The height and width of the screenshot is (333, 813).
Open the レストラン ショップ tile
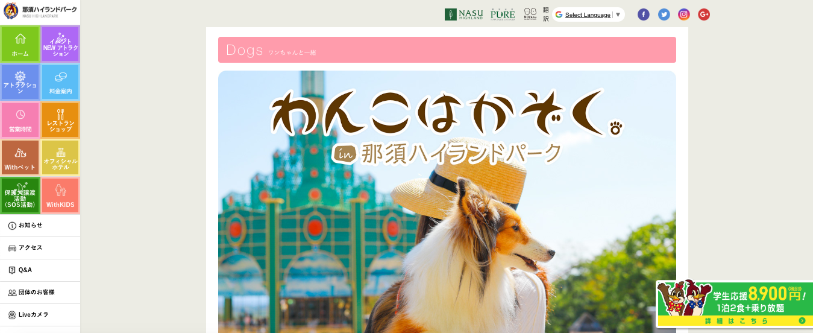(x=60, y=120)
